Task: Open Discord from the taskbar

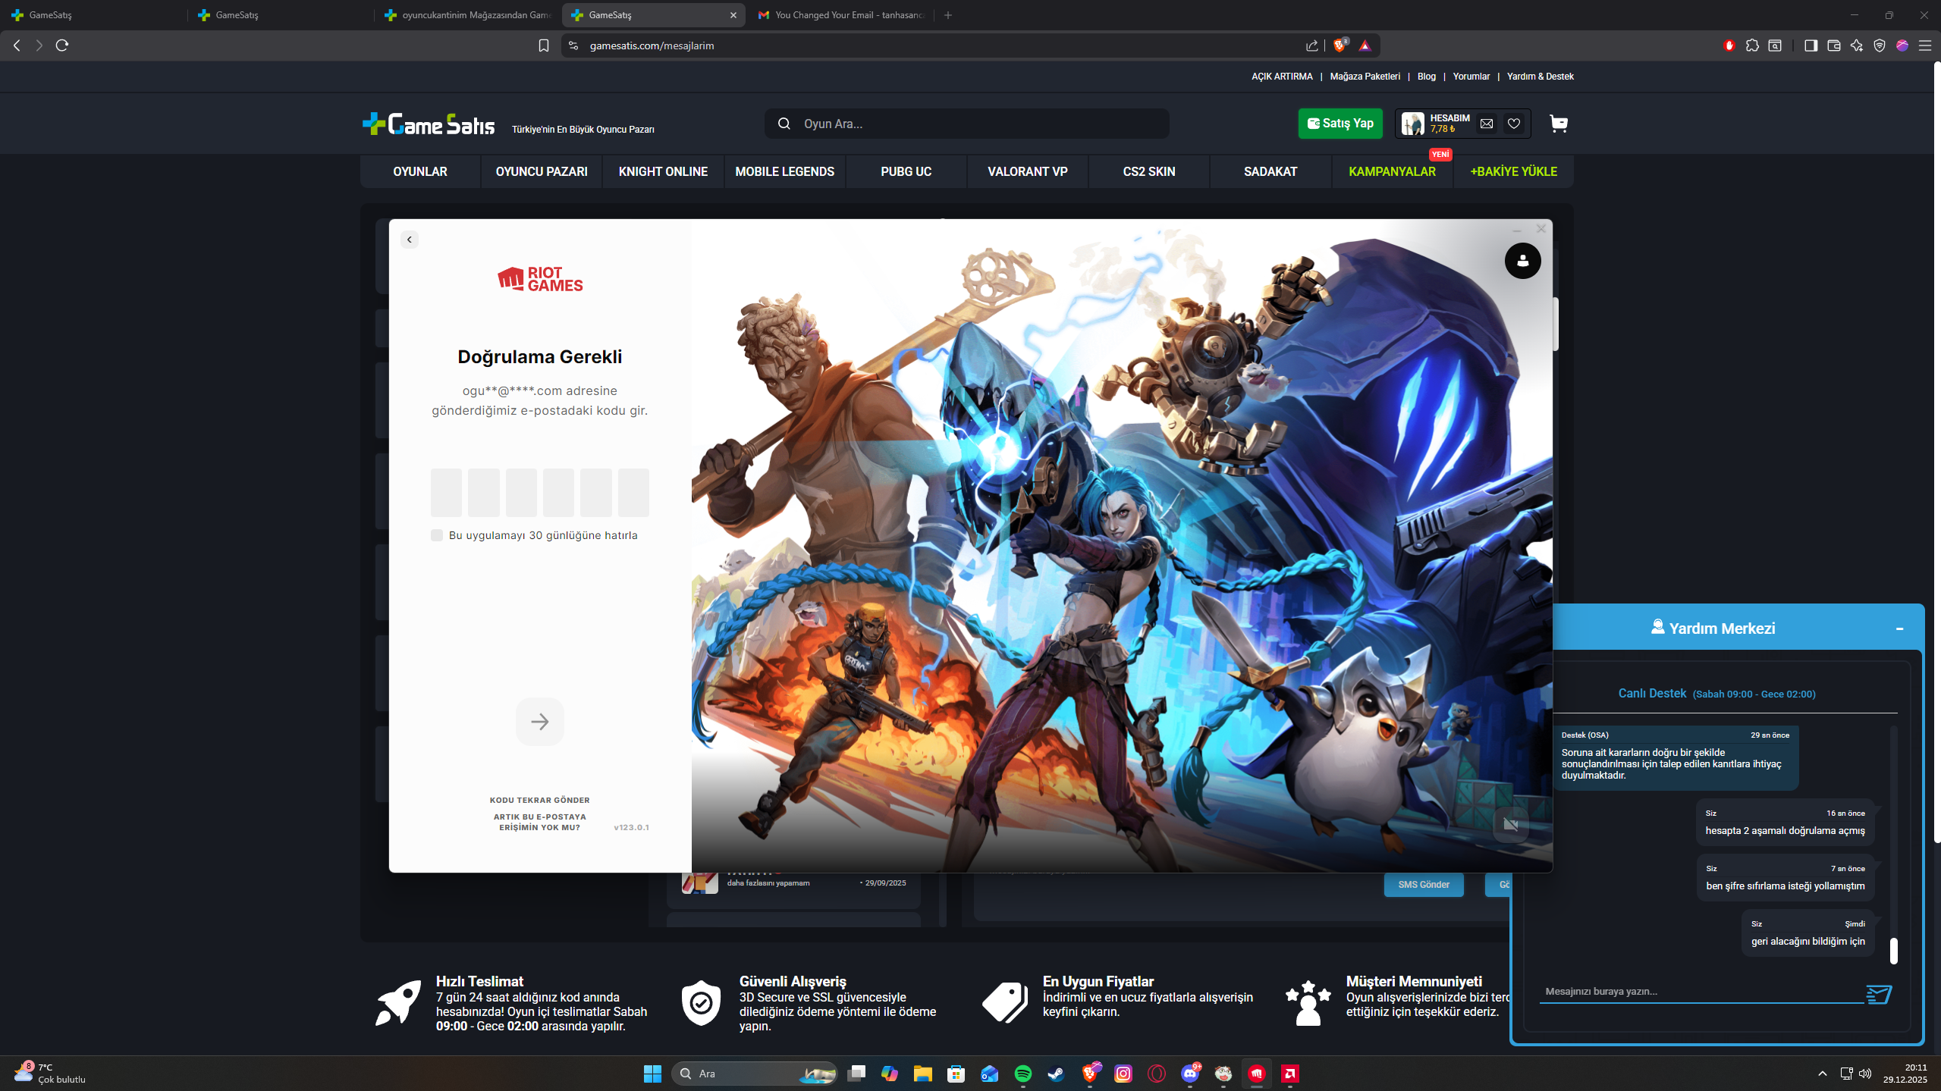Action: (1190, 1074)
